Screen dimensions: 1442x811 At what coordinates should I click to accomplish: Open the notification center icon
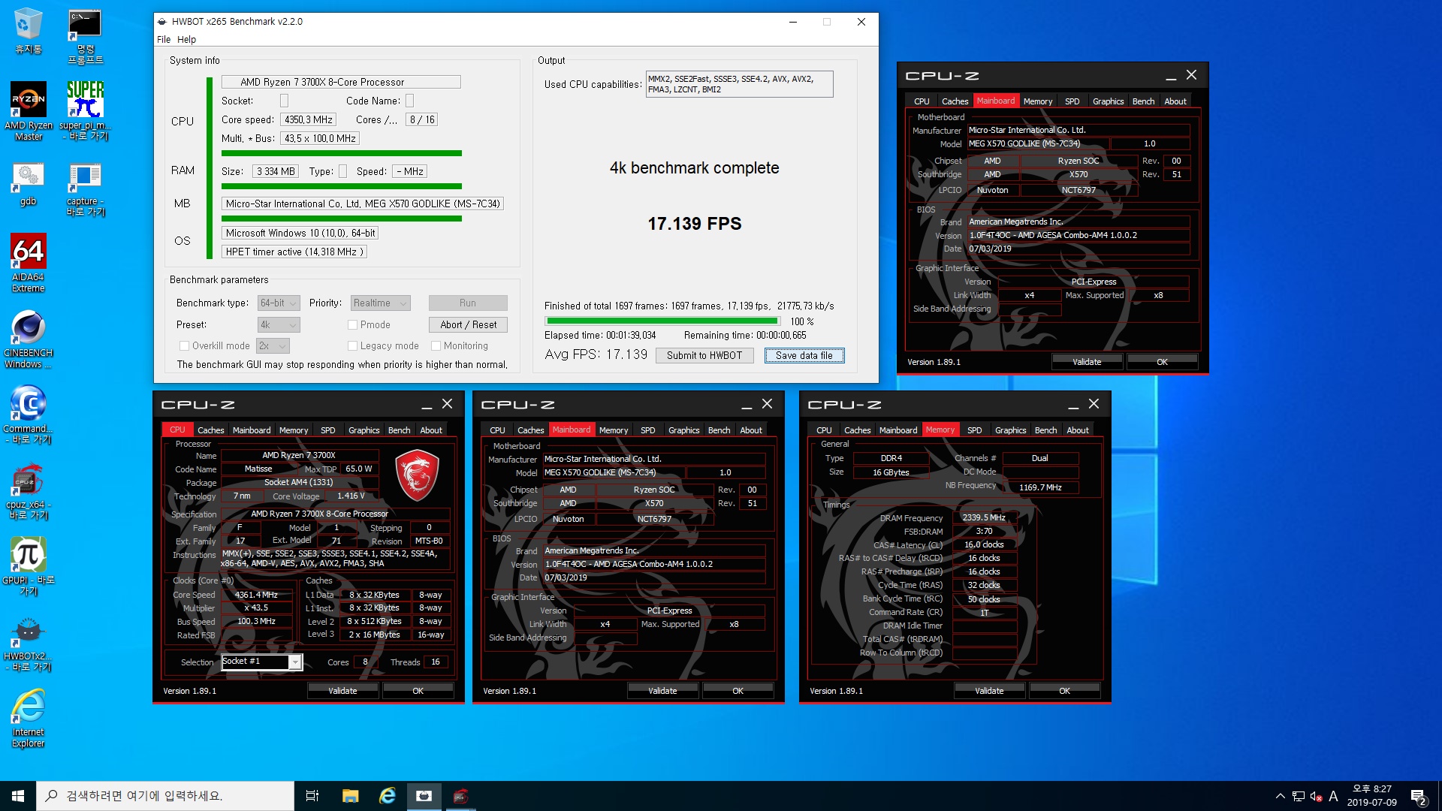pyautogui.click(x=1419, y=796)
